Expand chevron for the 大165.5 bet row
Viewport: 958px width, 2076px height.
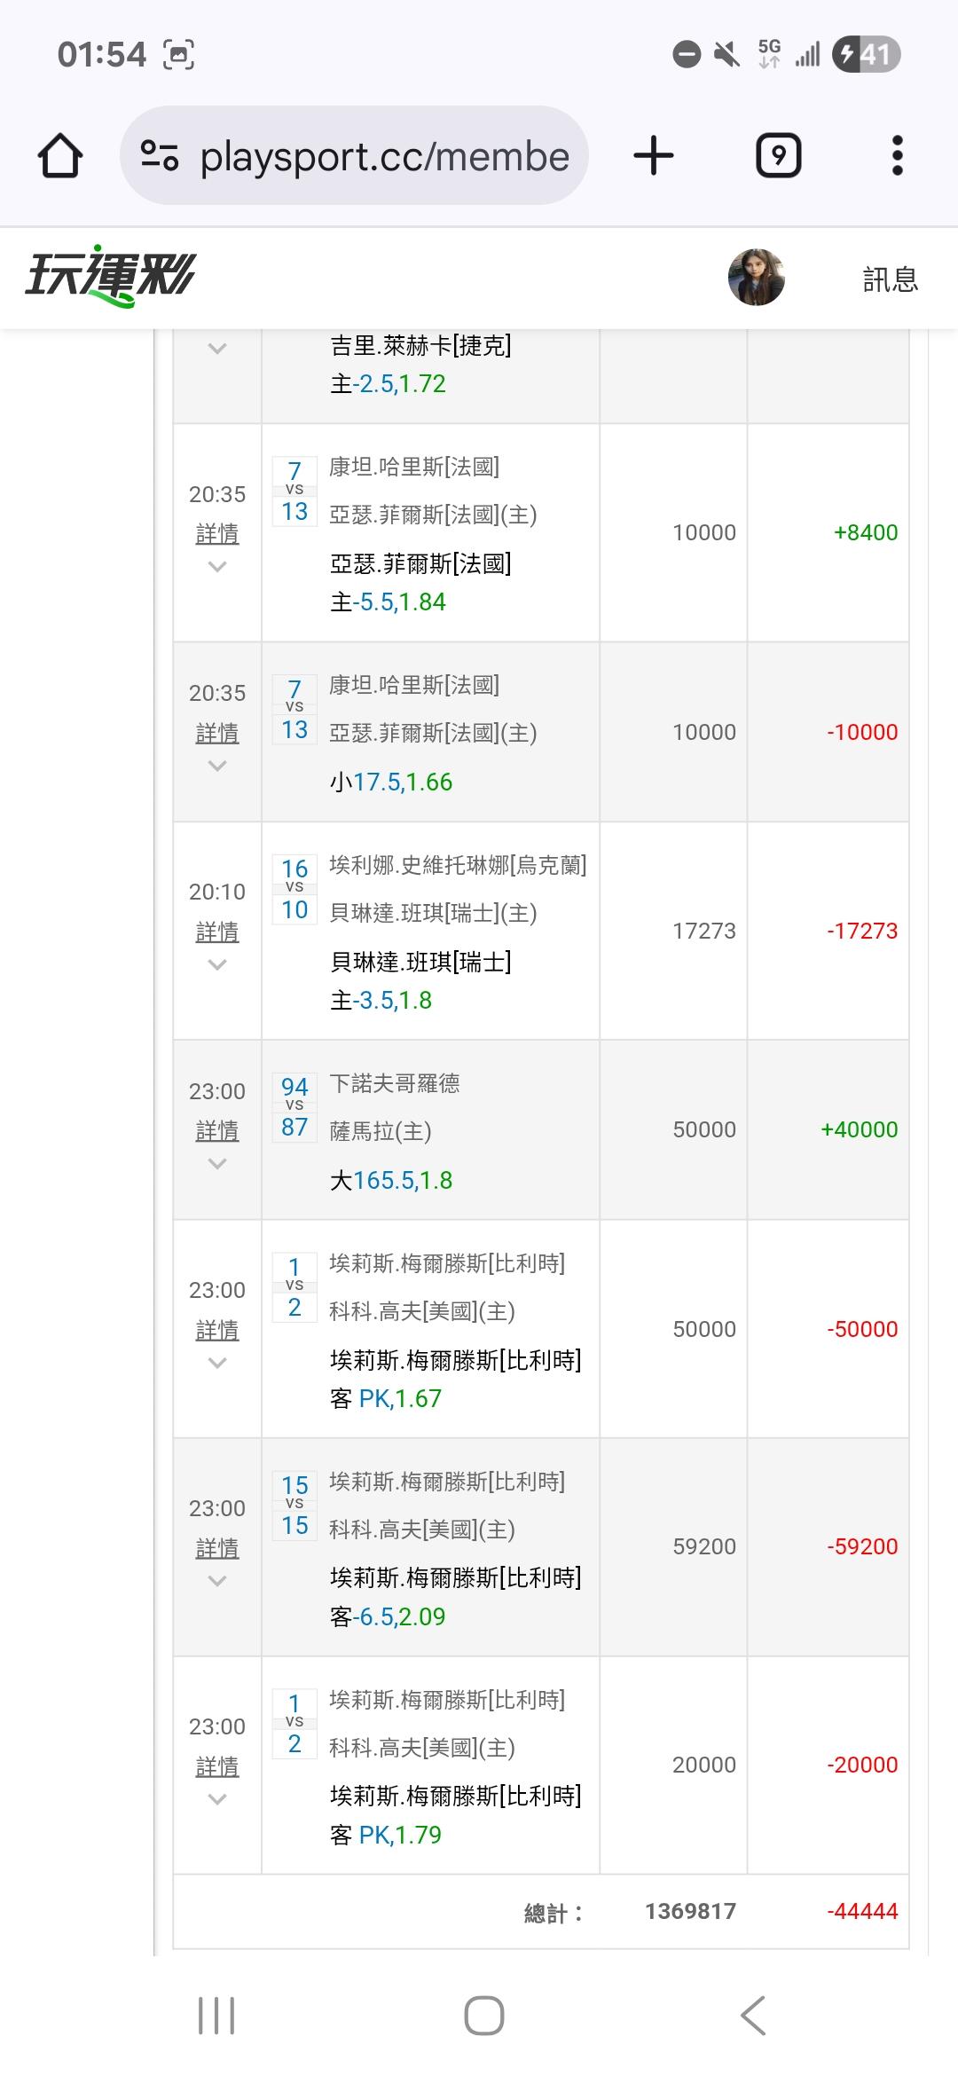point(217,1164)
